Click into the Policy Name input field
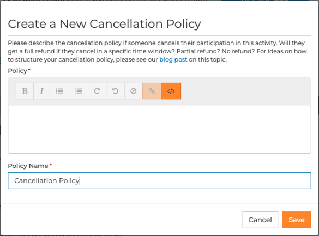This screenshot has width=319, height=236. click(159, 181)
